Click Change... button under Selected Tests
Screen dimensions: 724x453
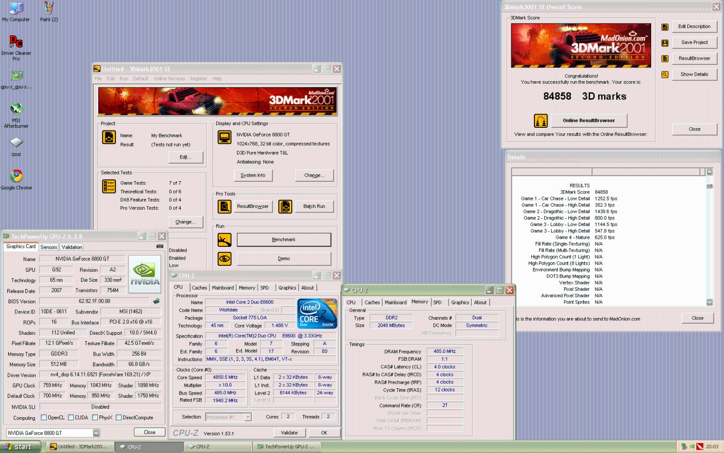(186, 222)
